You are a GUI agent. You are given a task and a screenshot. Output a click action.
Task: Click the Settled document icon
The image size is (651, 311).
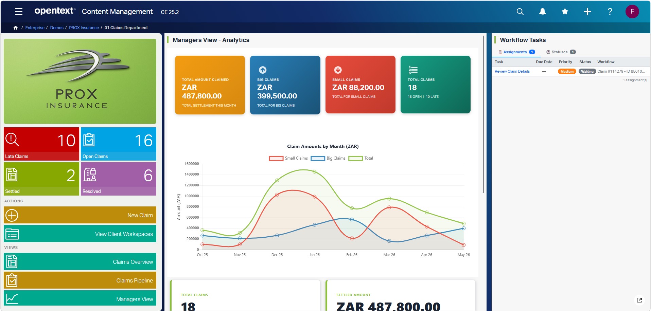click(12, 175)
